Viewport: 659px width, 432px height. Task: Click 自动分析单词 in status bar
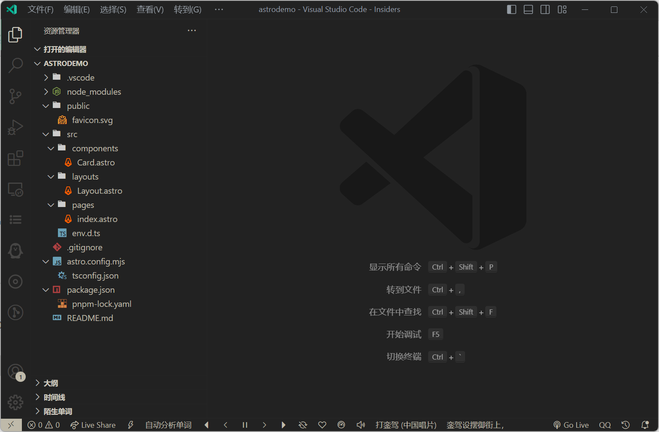click(168, 425)
